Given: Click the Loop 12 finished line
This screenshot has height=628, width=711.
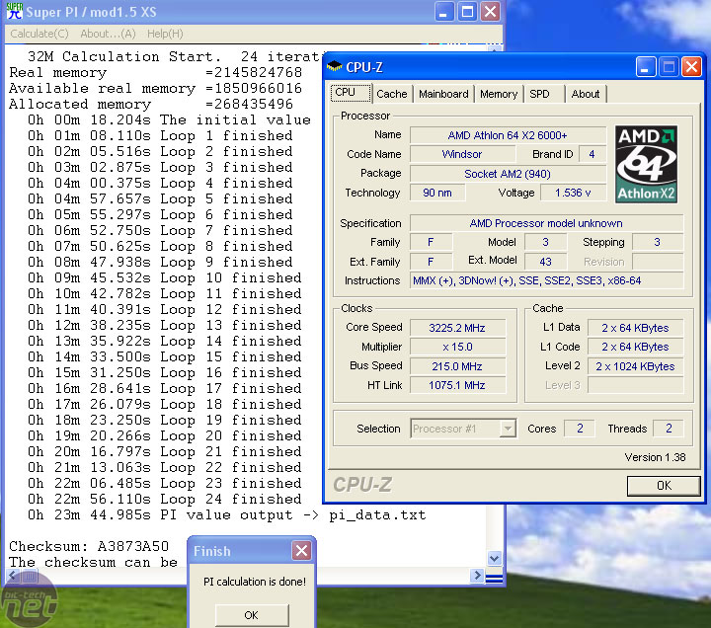Looking at the screenshot, I should coord(164,309).
